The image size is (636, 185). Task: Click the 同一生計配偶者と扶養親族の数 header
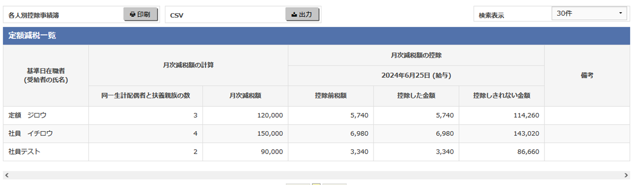(x=146, y=96)
